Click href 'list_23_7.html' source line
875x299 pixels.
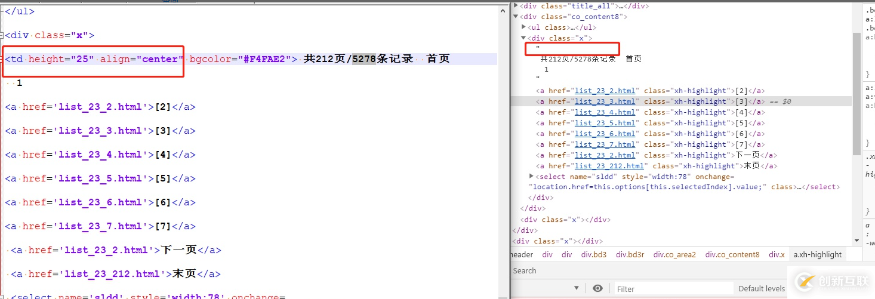pos(100,226)
